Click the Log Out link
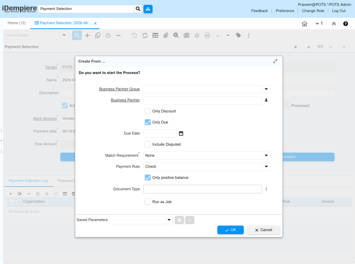The image size is (355, 264). (339, 11)
